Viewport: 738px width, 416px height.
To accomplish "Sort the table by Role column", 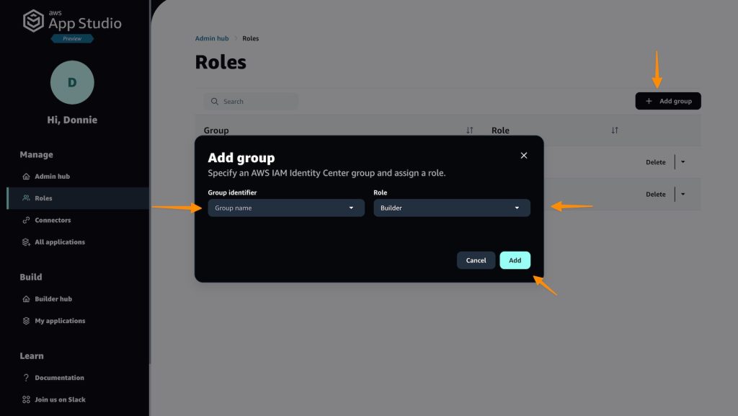I will [x=615, y=130].
